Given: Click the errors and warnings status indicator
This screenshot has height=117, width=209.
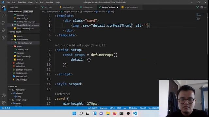Looking at the screenshot, I should 6,108.
